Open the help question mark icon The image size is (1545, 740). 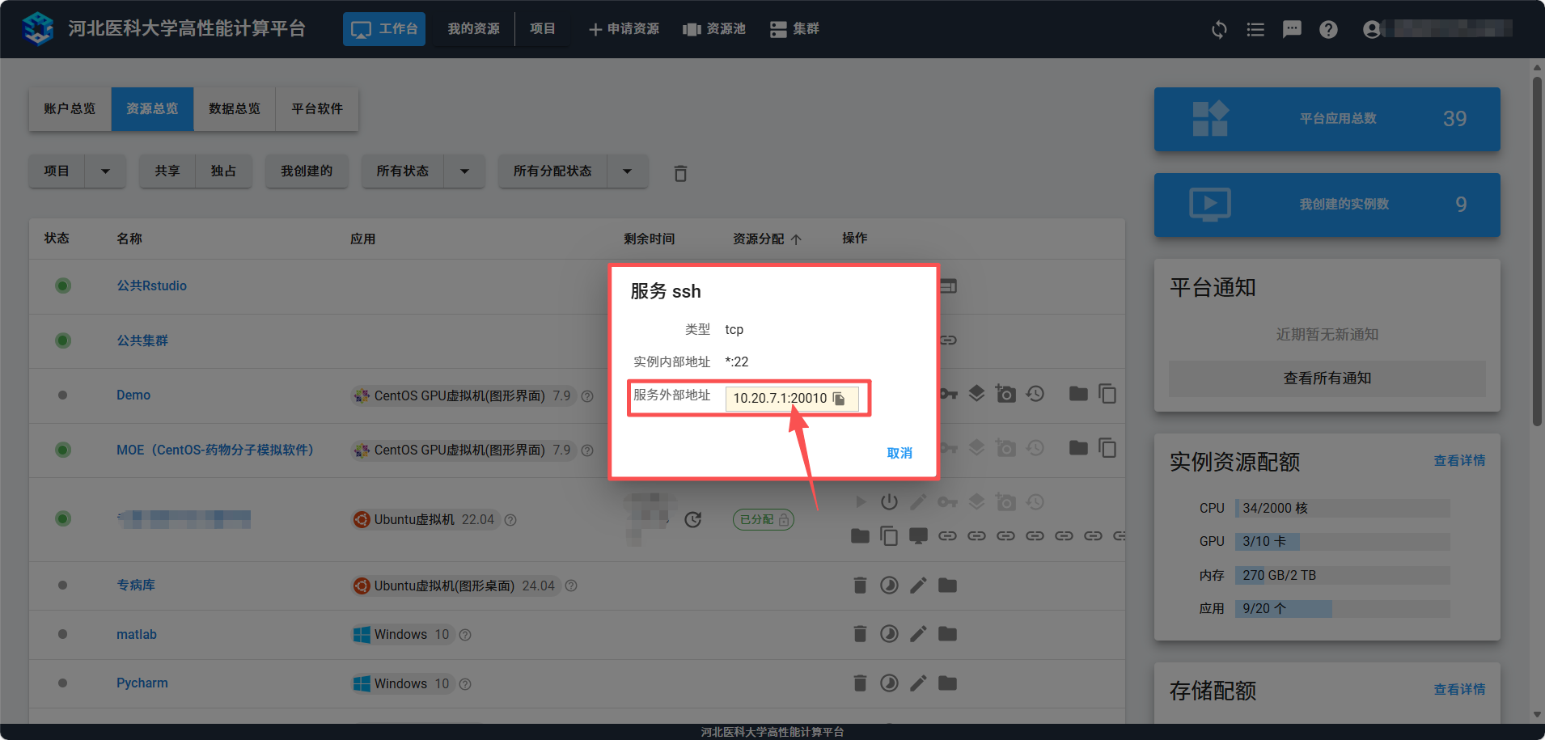tap(1328, 30)
